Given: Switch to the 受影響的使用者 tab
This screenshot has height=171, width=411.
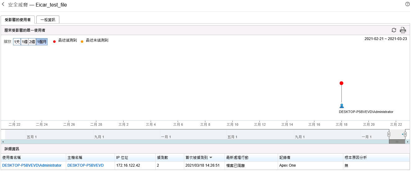Looking at the screenshot, I should click(18, 20).
